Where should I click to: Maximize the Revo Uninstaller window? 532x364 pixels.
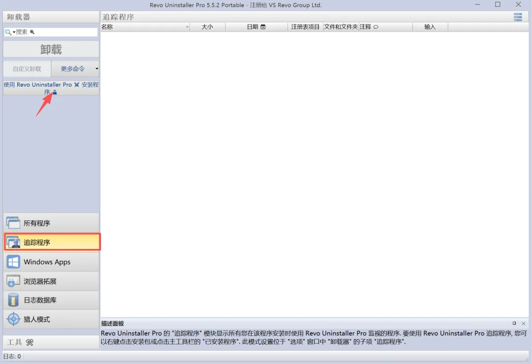click(x=498, y=5)
